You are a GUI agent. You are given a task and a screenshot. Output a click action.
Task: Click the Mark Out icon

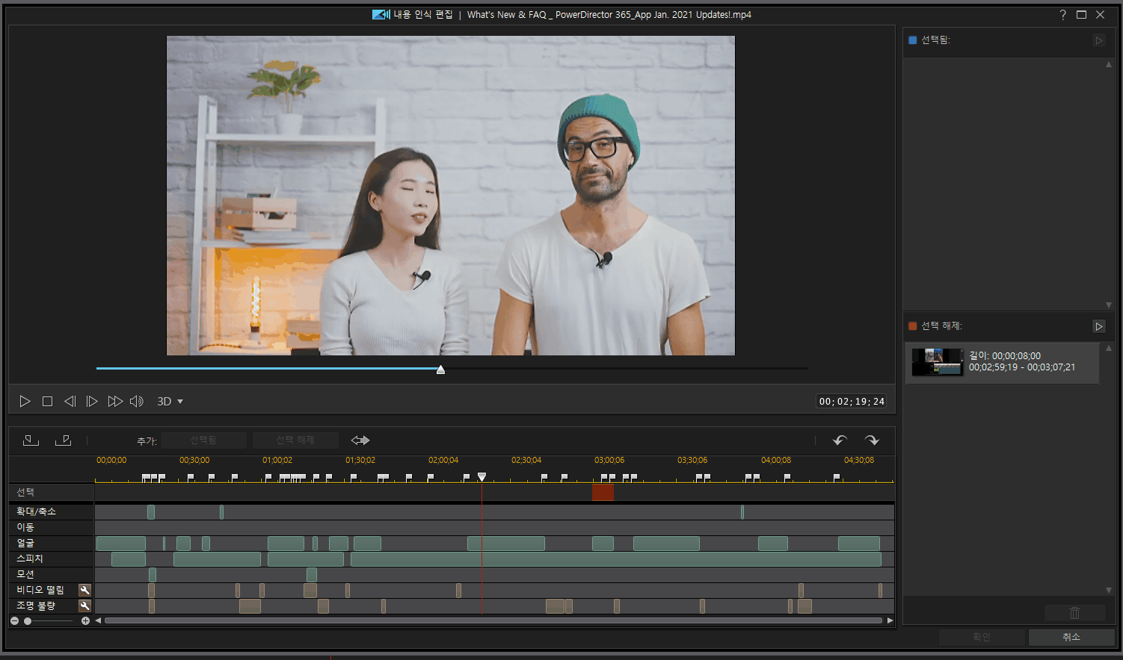coord(63,440)
